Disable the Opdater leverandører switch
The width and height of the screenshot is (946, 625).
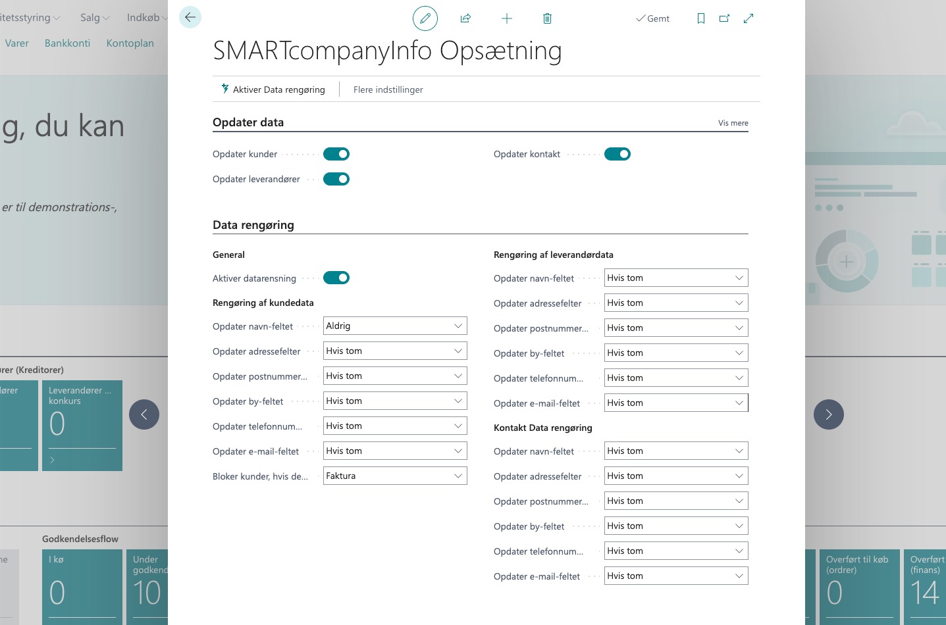pyautogui.click(x=336, y=179)
